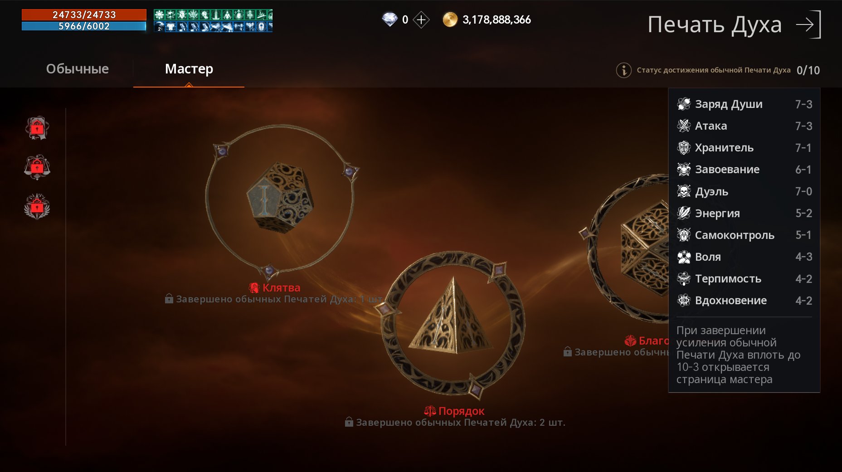Click the plus icon to add diamonds

tap(421, 20)
